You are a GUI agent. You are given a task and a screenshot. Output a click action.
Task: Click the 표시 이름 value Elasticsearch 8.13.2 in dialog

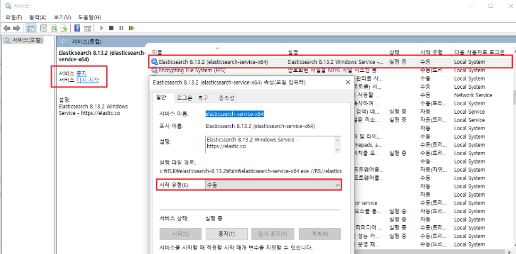(x=260, y=126)
